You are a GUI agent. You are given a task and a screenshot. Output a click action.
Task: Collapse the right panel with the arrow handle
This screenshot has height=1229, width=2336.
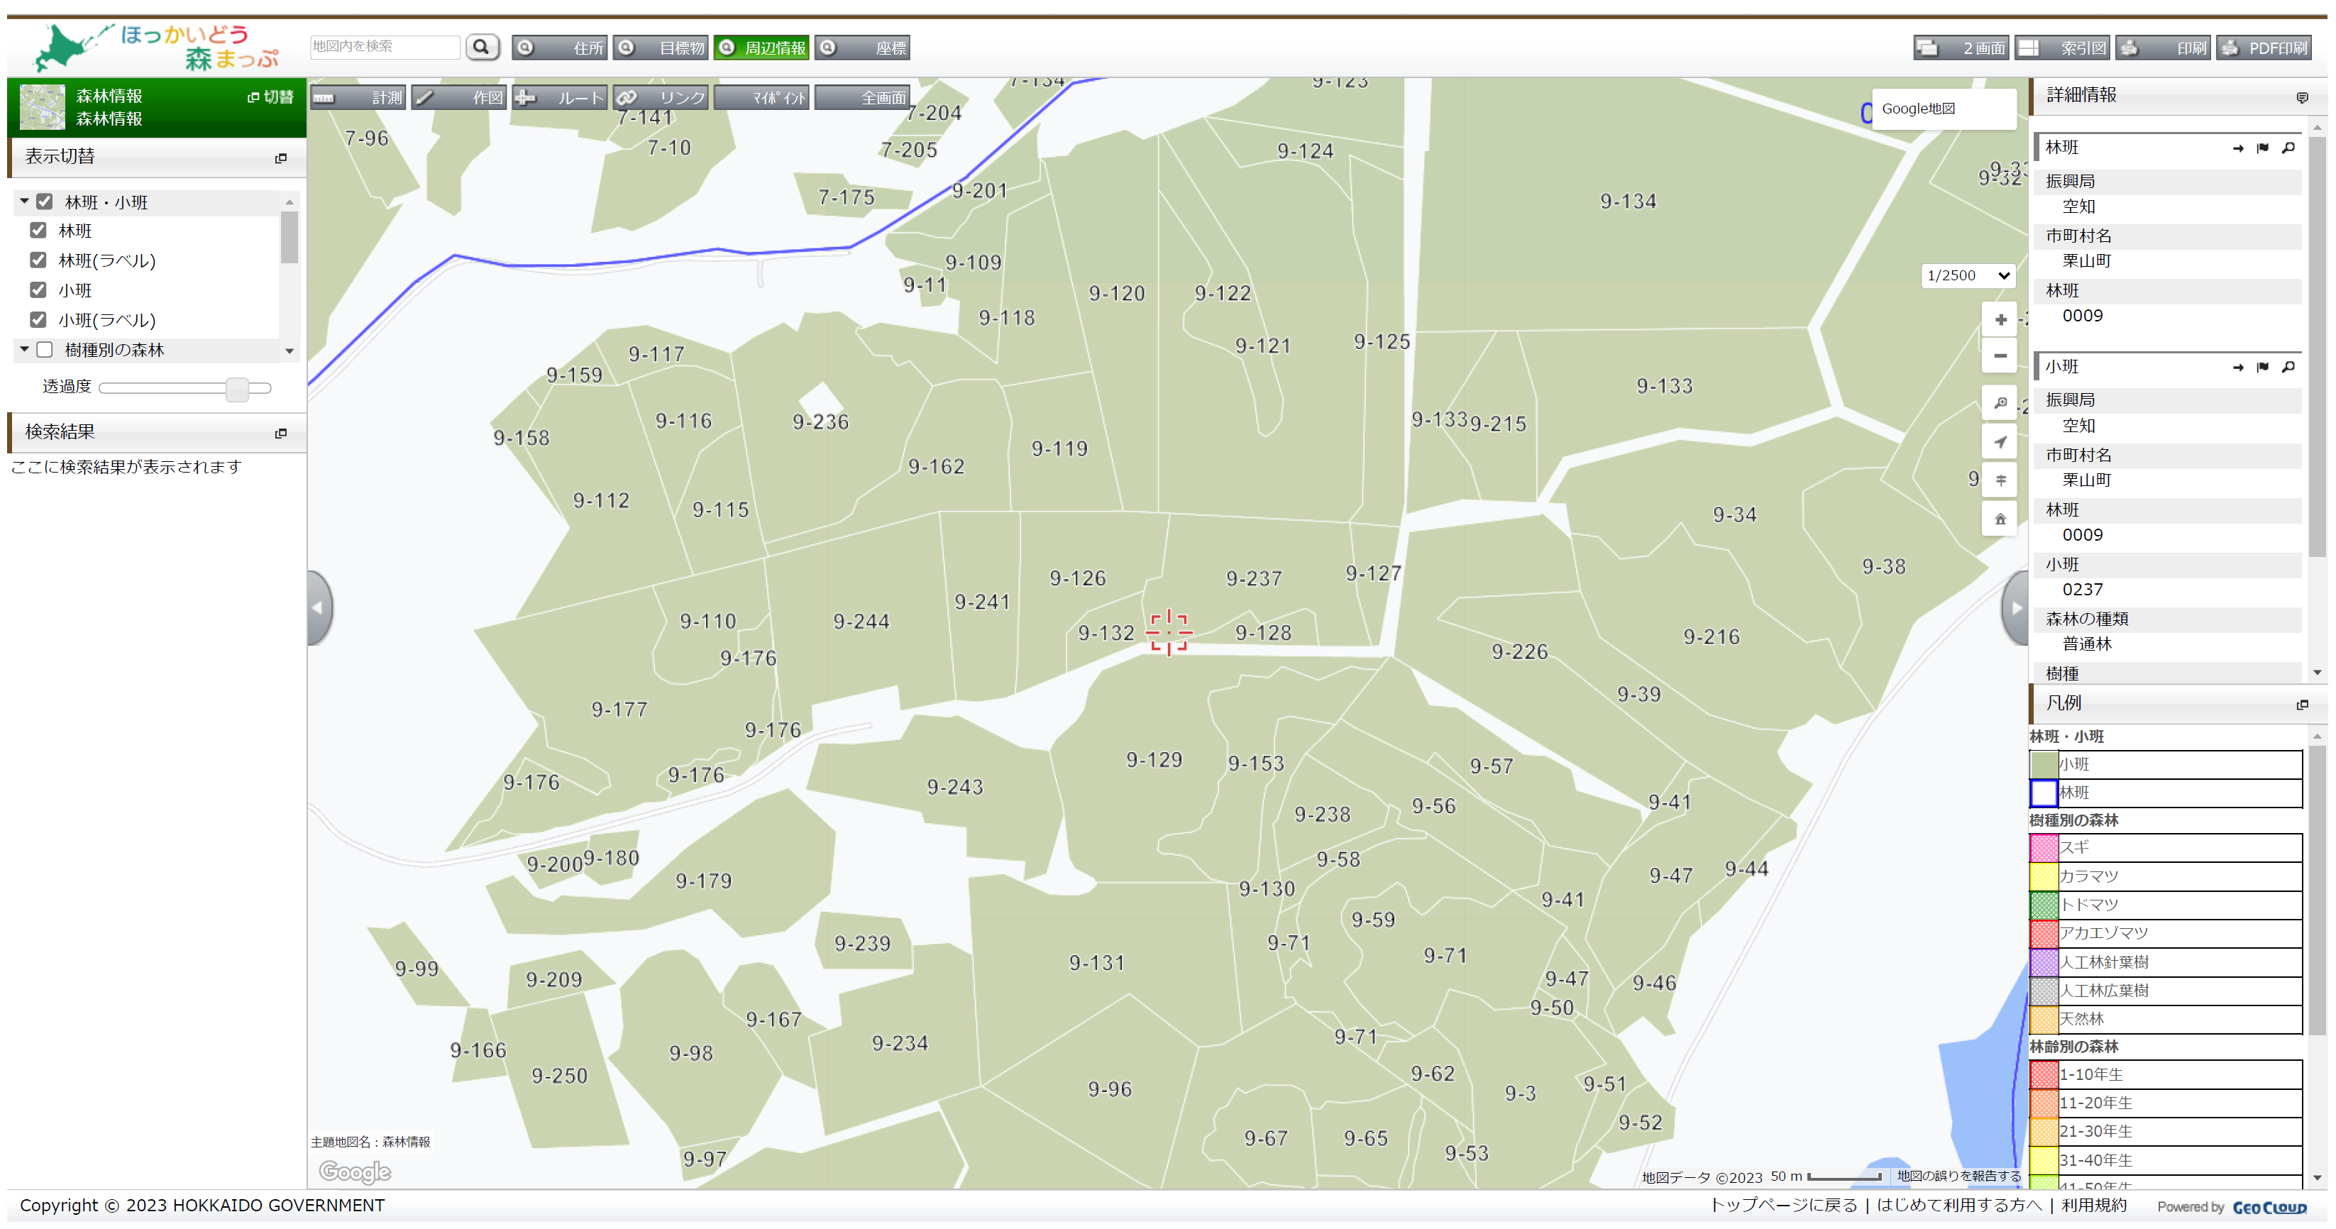[x=2016, y=607]
